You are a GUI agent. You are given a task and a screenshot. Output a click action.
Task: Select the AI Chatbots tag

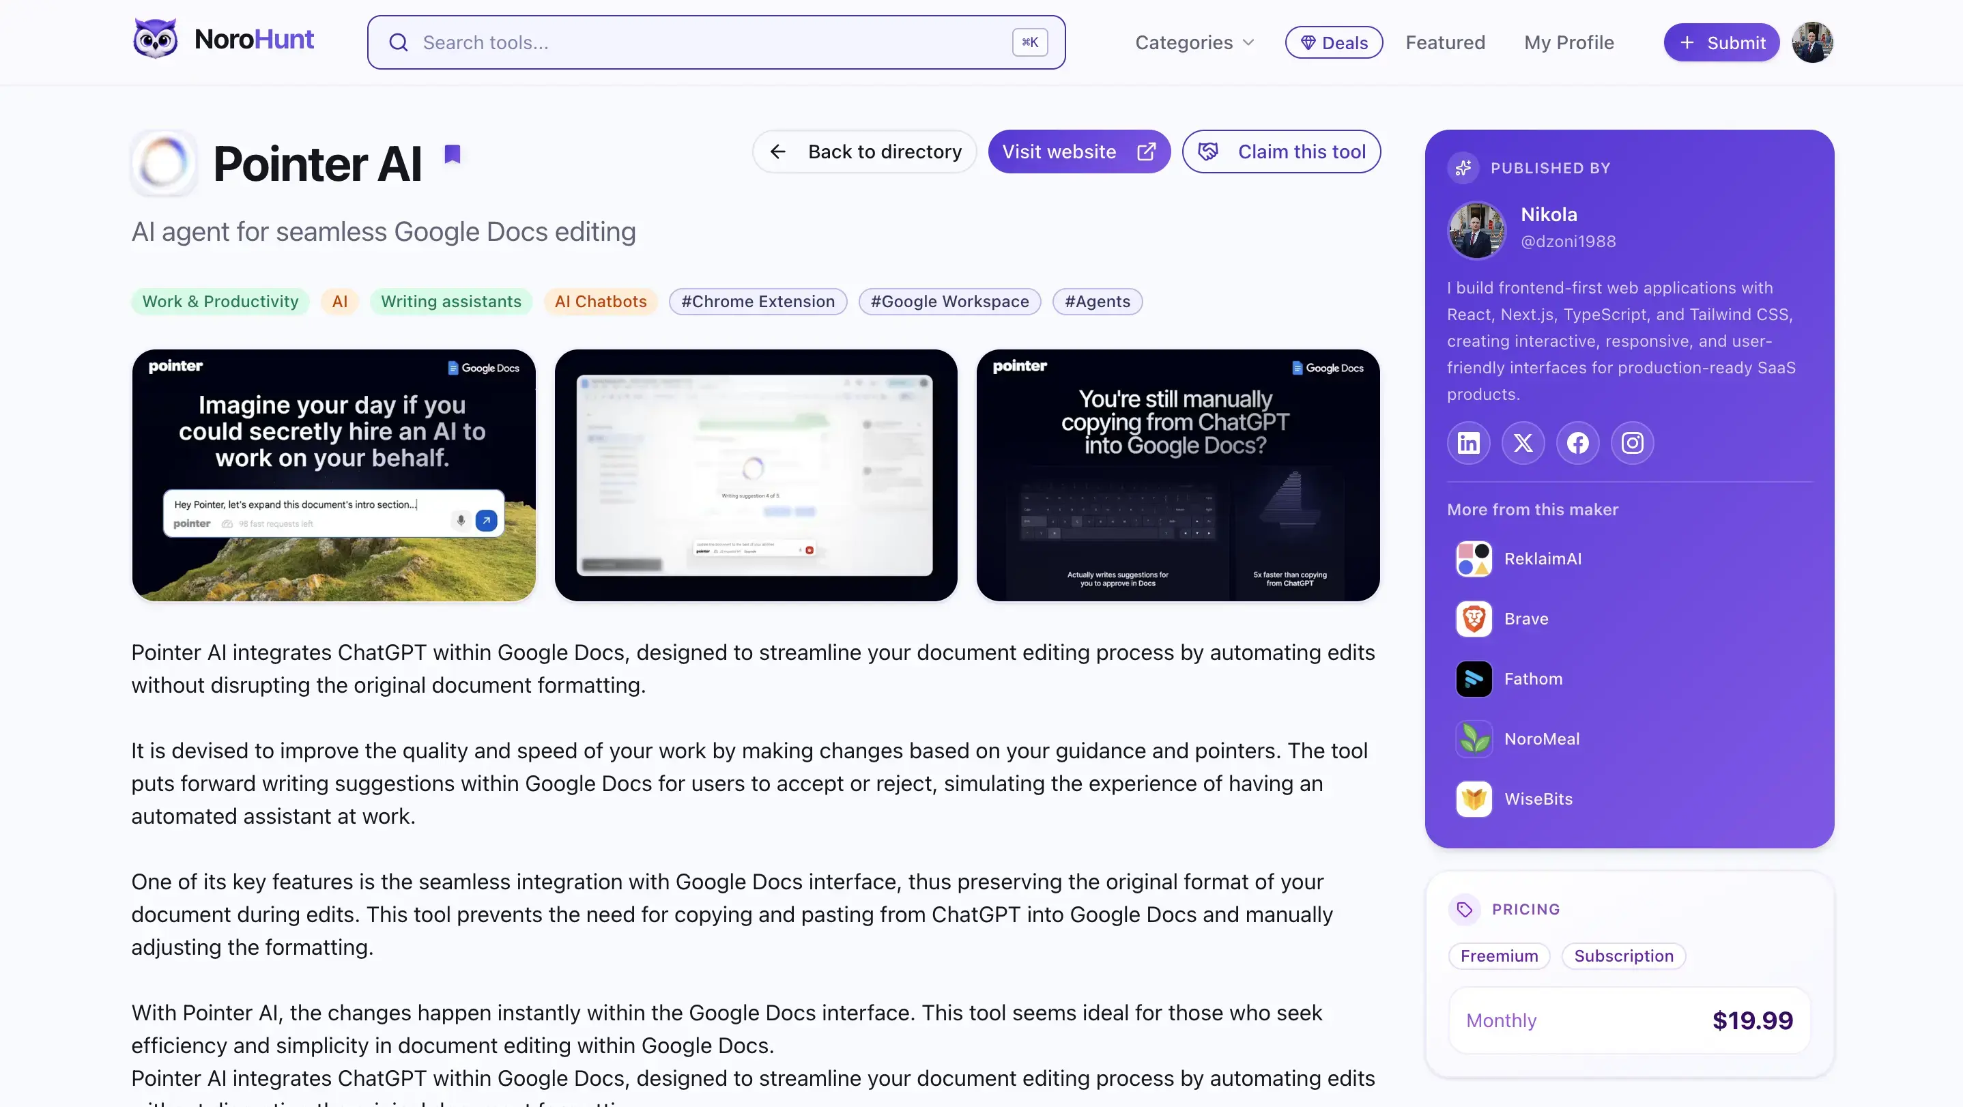(x=601, y=302)
